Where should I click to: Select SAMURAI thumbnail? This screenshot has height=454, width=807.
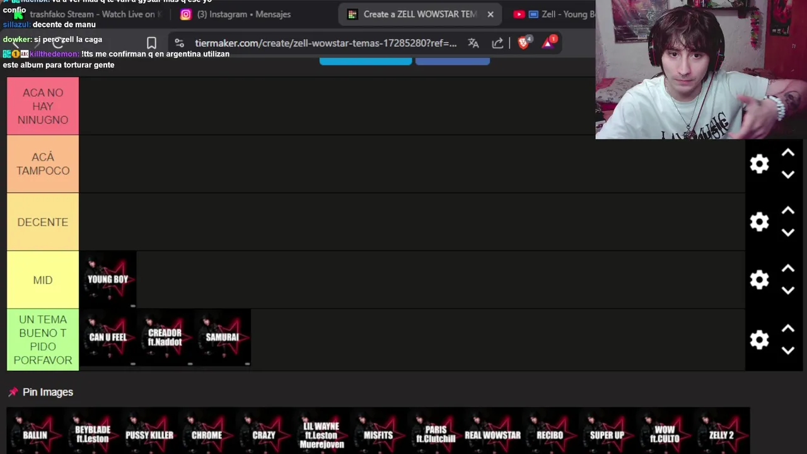[223, 337]
